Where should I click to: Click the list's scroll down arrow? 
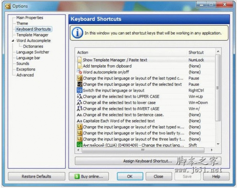coord(218,144)
